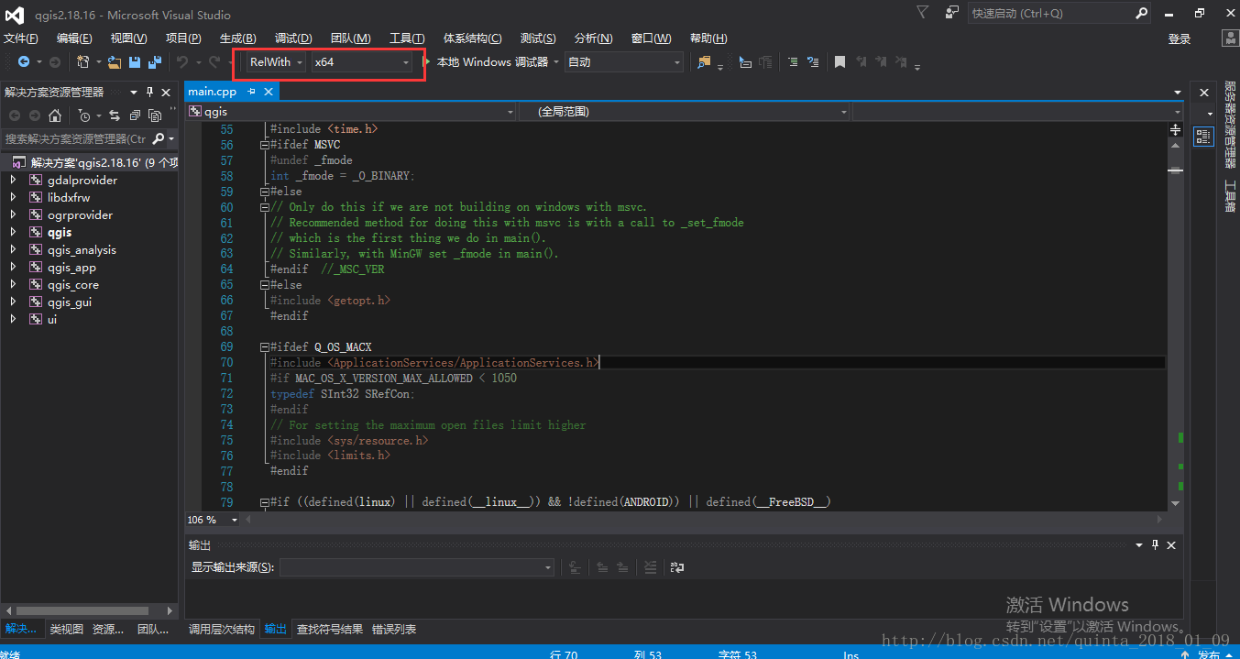
Task: Collapse the #ifdef MSVC block at line 56
Action: point(264,145)
